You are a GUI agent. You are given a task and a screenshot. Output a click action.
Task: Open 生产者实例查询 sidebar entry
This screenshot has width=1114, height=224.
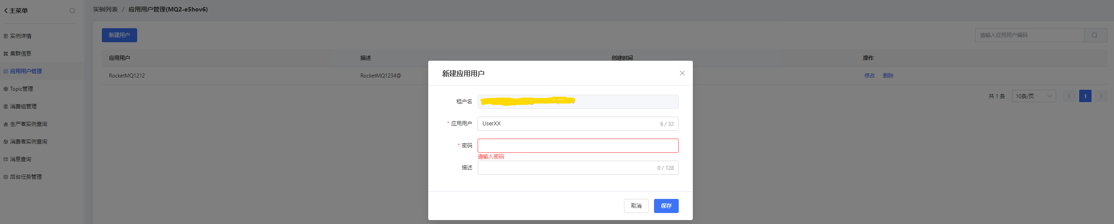click(29, 124)
